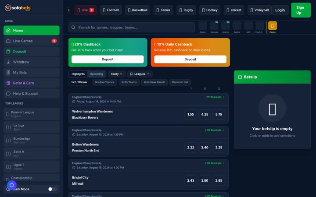Focus the games, leagues, teams search field
Screen dimensions: 316x197
132,27
